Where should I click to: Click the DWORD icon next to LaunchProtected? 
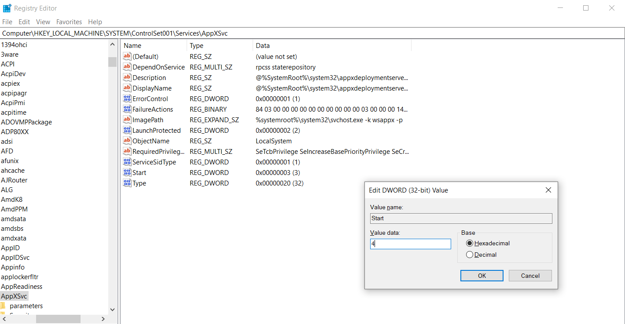point(127,131)
